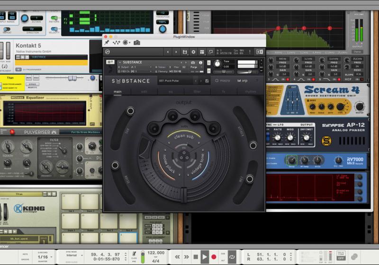Click Pulveriser patch name Put On Drum Machines
Image resolution: width=379 pixels, height=265 pixels.
[x=85, y=132]
